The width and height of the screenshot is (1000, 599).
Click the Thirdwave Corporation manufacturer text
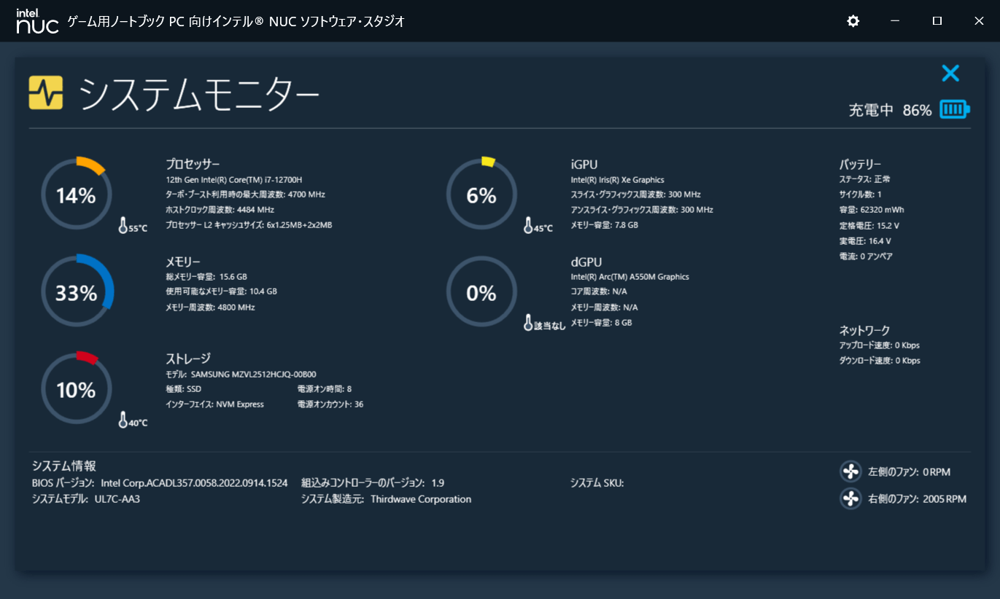(x=421, y=499)
